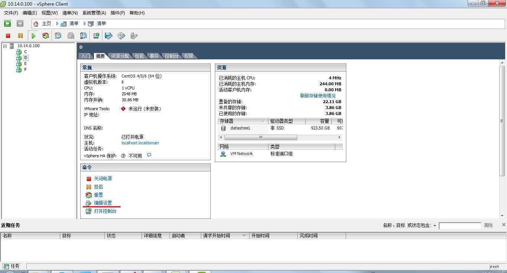Screen dimensions: 507x273
Task: Click the vSphere HA question mark icon
Action: coord(123,156)
